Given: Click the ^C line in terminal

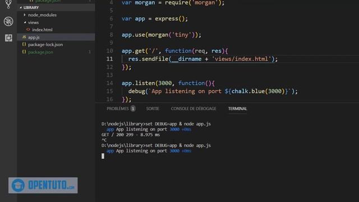Looking at the screenshot, I should [104, 140].
